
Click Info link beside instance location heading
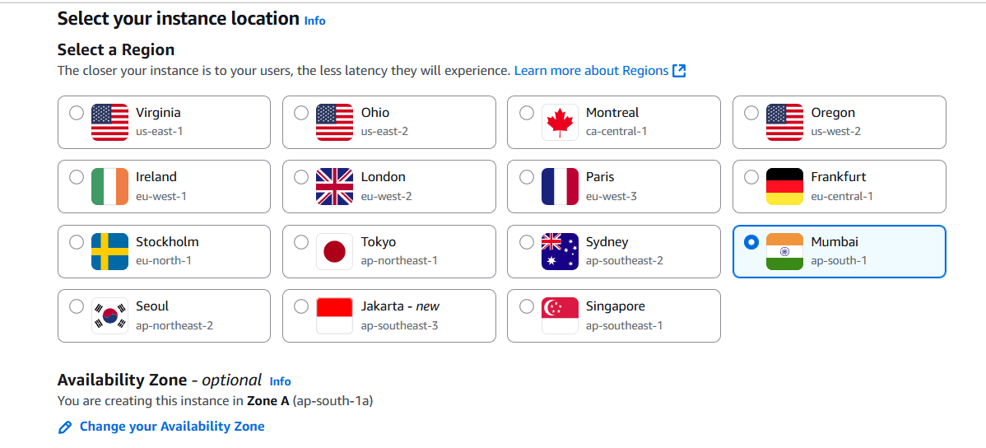click(x=314, y=21)
